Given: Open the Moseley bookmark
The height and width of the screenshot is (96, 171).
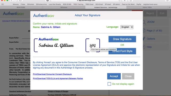Looking at the screenshot, I should tap(16, 4).
